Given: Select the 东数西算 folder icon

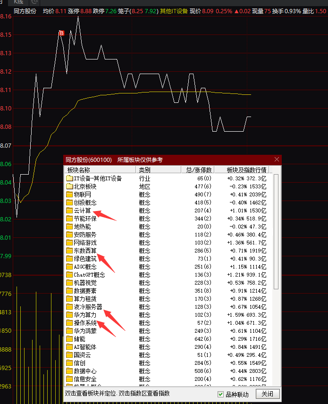Looking at the screenshot, I should (69, 251).
